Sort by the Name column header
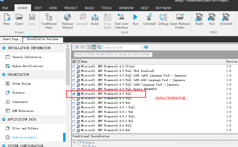Screen dimensions: 238x147 coord(153,61)
